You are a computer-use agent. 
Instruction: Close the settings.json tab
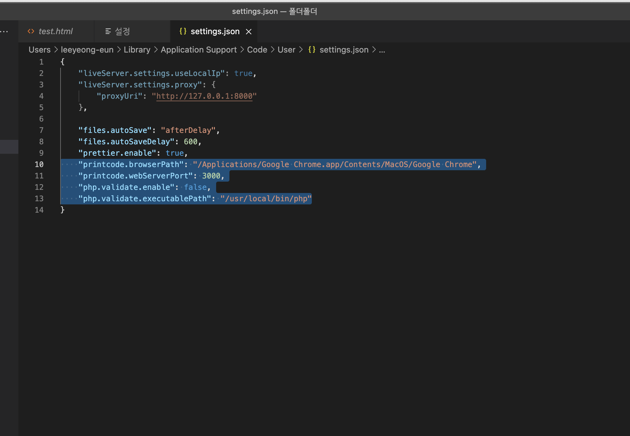pos(249,32)
